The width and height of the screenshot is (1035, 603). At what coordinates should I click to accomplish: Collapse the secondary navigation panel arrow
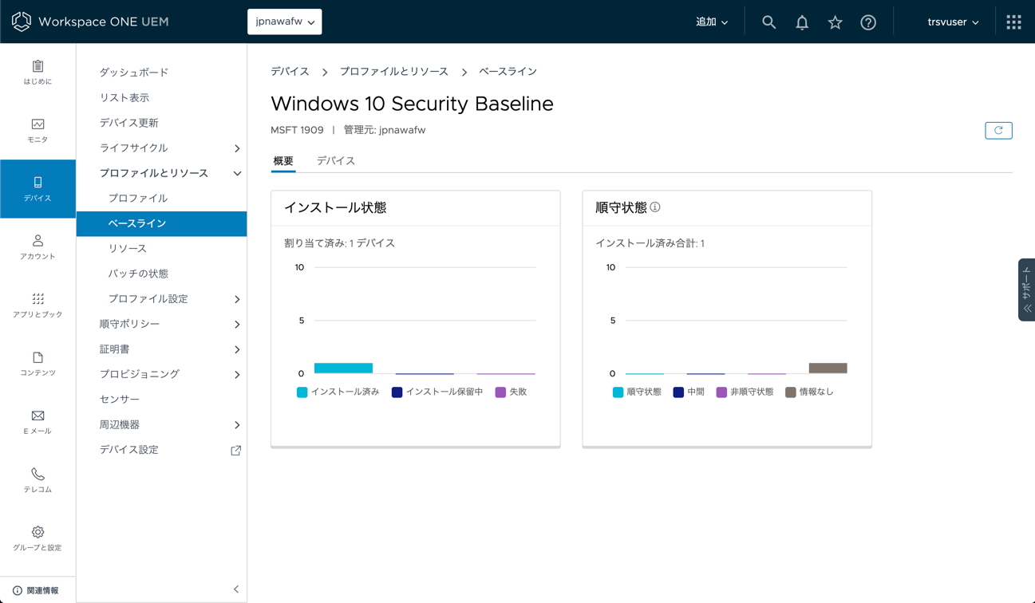[x=236, y=589]
